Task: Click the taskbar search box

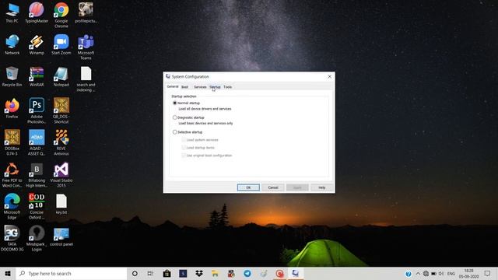Action: (71, 273)
